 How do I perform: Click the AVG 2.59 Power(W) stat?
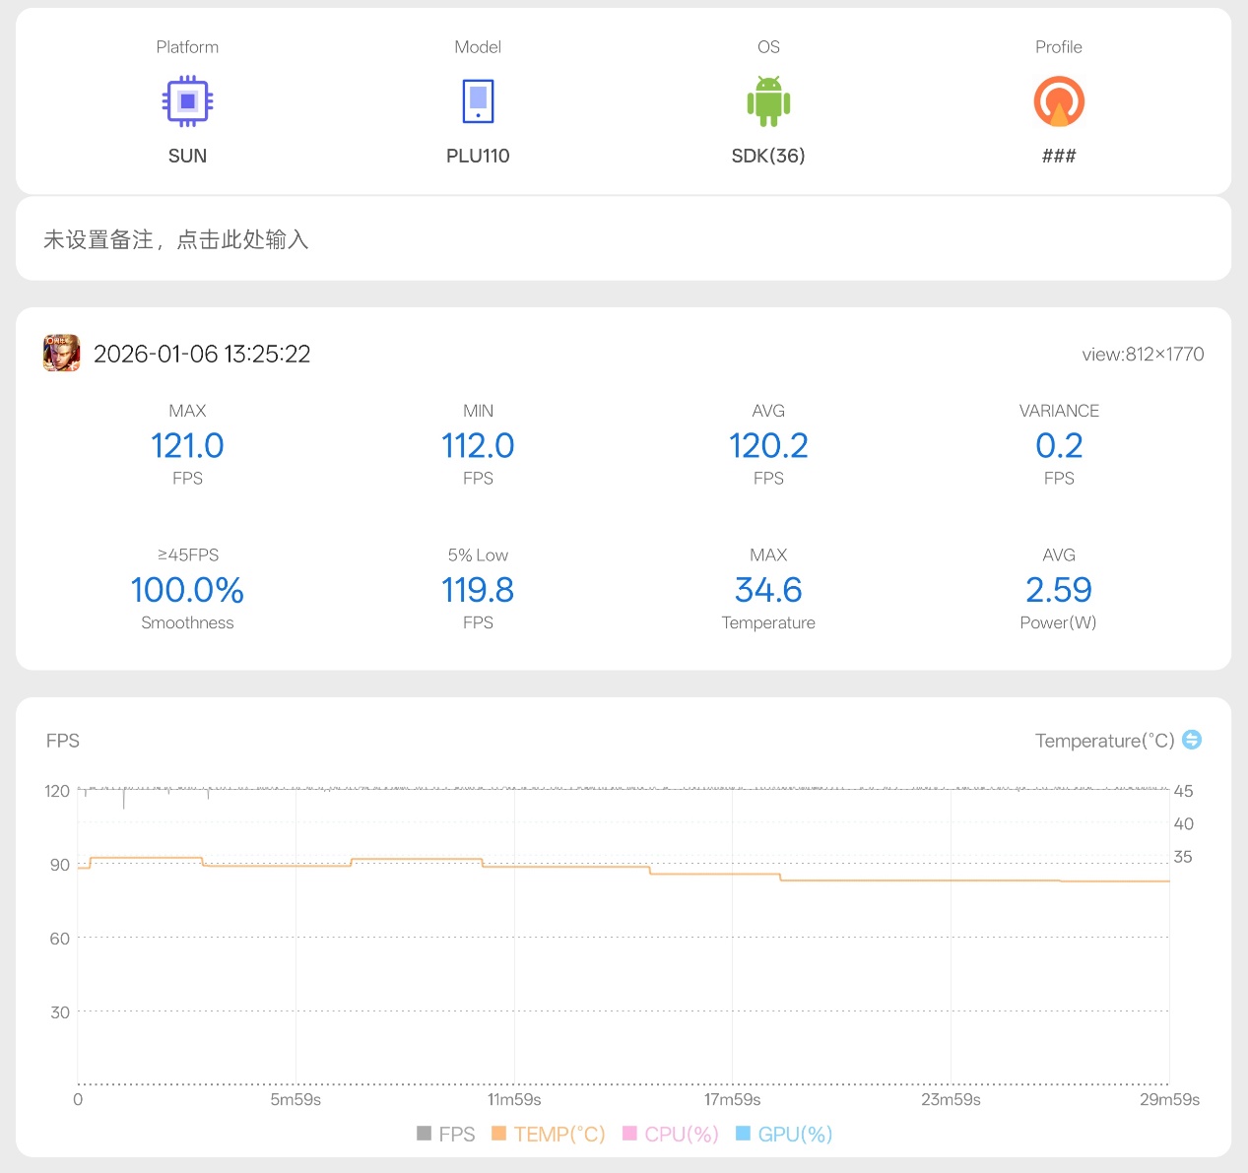[1059, 590]
